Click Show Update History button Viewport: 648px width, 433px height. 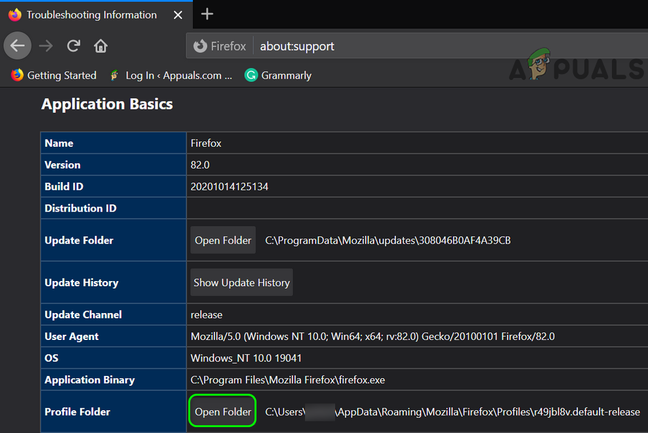coord(241,282)
